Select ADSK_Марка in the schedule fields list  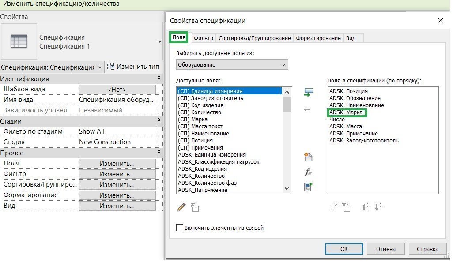(x=346, y=112)
